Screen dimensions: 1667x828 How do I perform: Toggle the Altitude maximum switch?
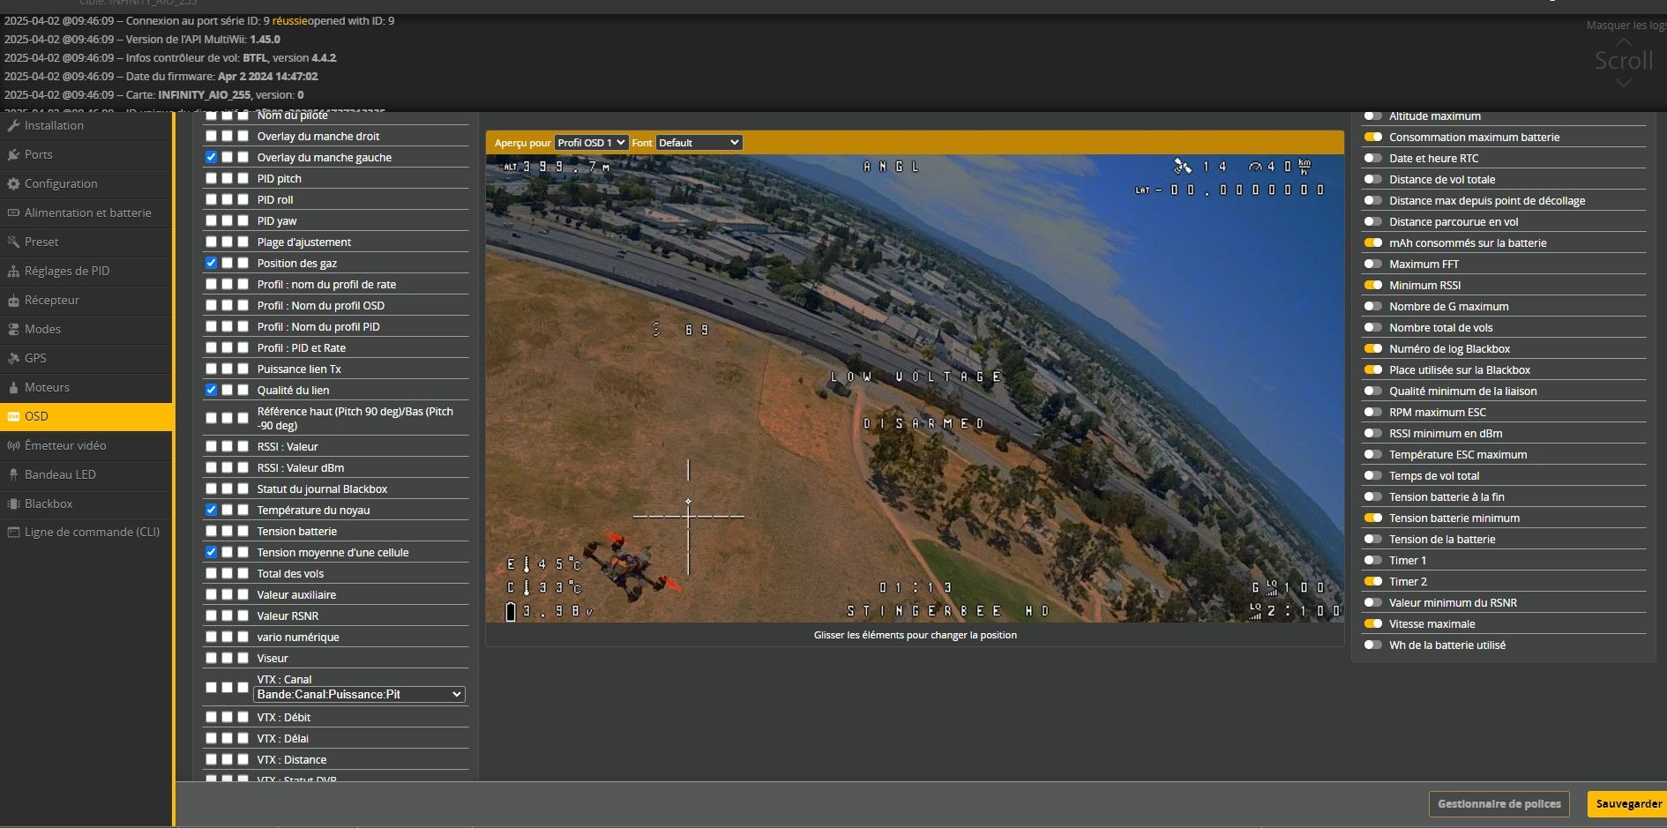[x=1372, y=116]
